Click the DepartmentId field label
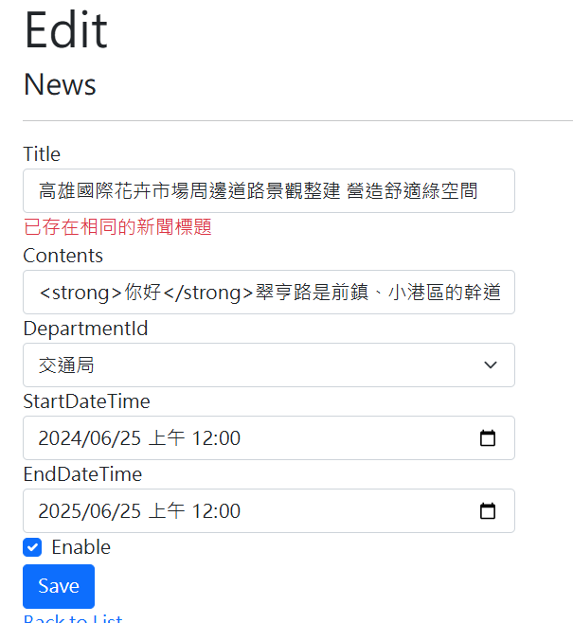Image resolution: width=573 pixels, height=623 pixels. (x=85, y=329)
